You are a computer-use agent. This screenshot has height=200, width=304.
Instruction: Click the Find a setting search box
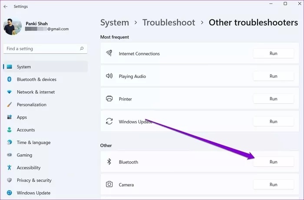41,49
